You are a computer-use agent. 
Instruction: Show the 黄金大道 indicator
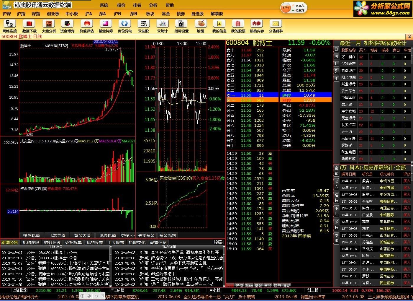tap(82, 235)
